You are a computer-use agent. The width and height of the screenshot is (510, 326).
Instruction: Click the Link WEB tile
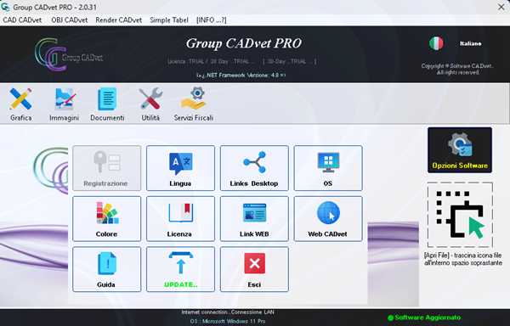click(254, 218)
